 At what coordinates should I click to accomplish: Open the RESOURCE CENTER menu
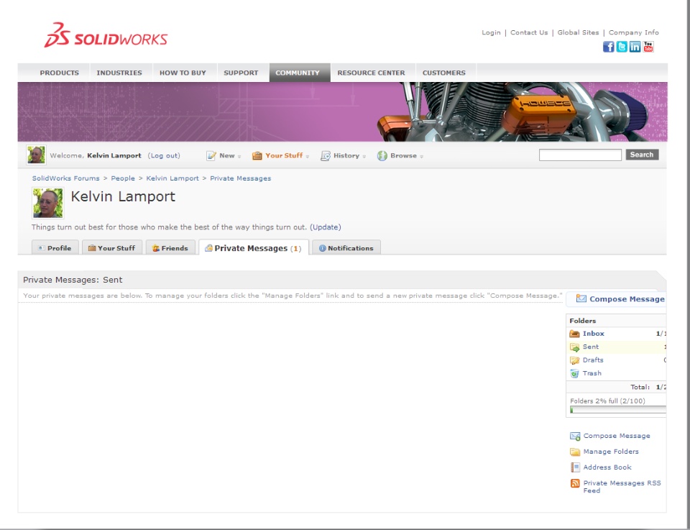click(371, 73)
